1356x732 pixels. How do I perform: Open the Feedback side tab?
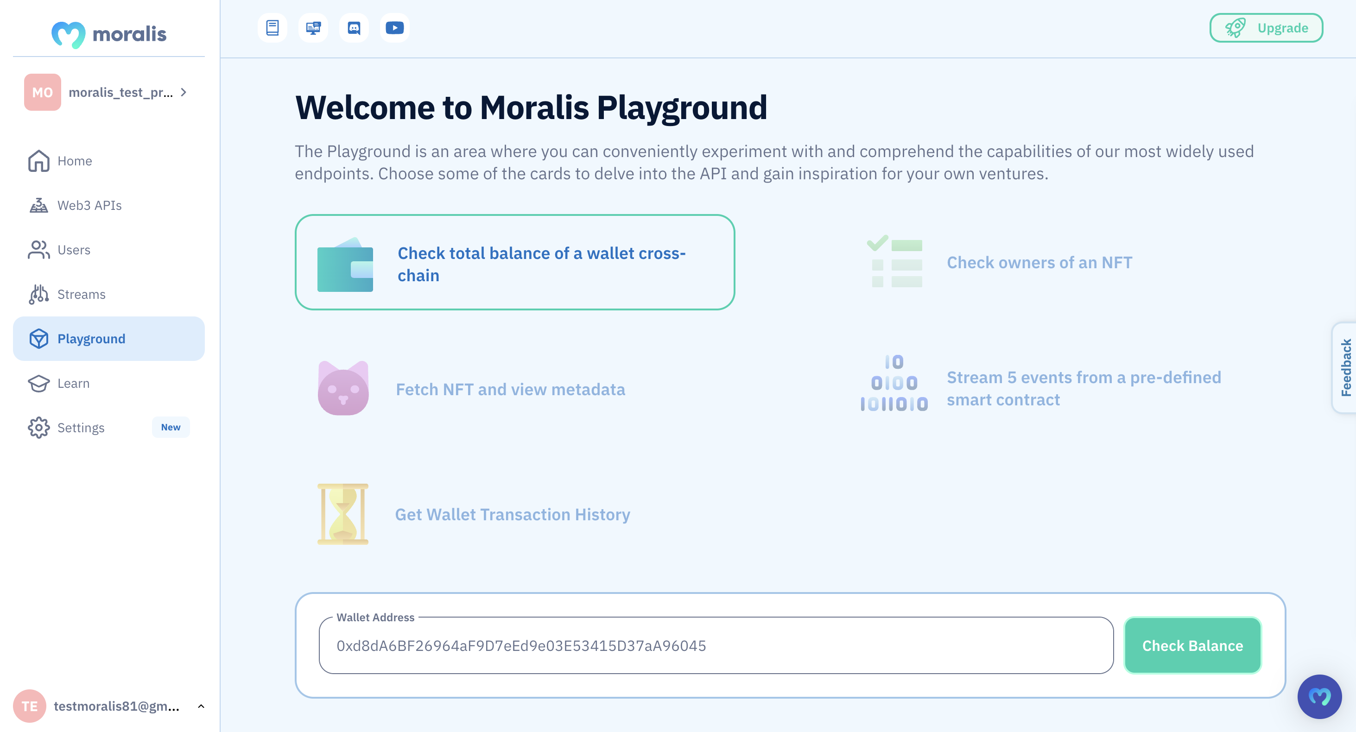pyautogui.click(x=1345, y=368)
